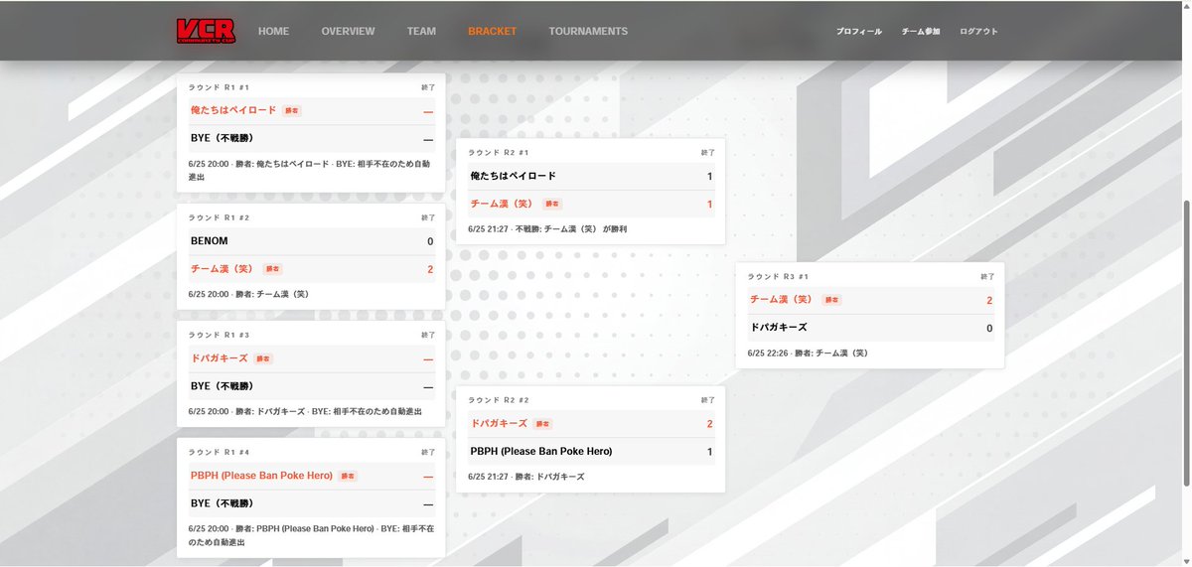Viewport: 1192px width, 567px height.
Task: Click the VCR logo icon
Action: (205, 31)
